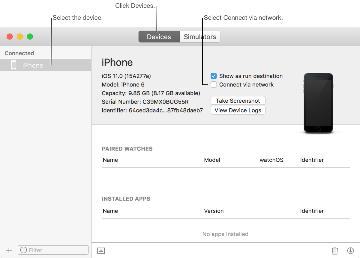Click the Take Screenshot button
The height and width of the screenshot is (258, 360).
(x=238, y=100)
